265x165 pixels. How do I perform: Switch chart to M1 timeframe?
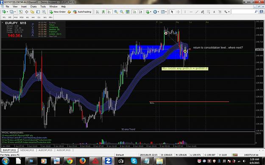pos(4,17)
